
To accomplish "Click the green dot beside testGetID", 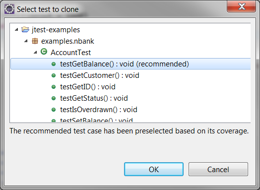I will [54, 87].
